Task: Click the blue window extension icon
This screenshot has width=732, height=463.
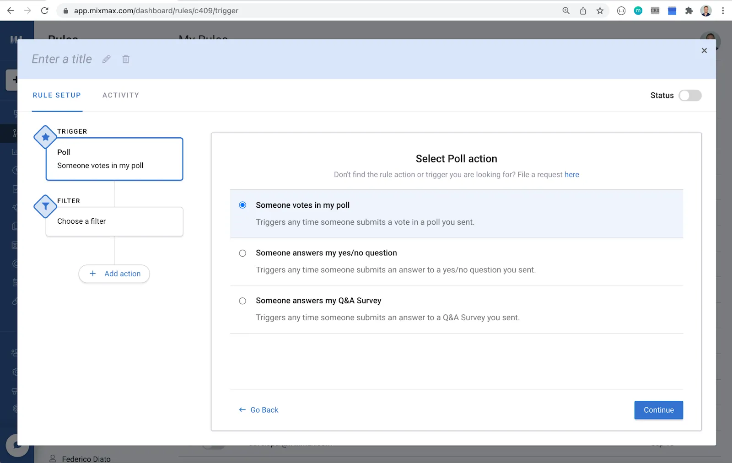Action: 672,11
